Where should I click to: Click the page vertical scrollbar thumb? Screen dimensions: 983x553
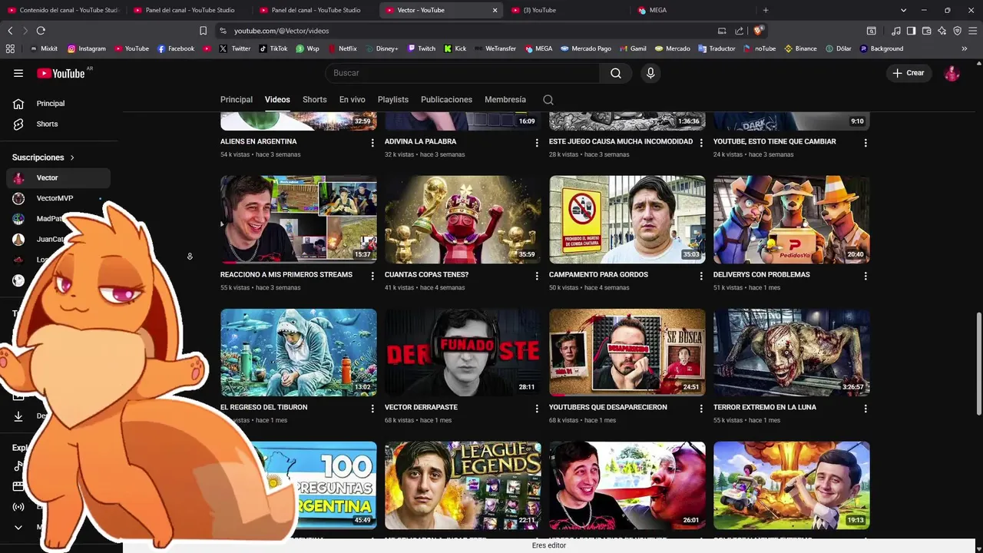(x=978, y=363)
